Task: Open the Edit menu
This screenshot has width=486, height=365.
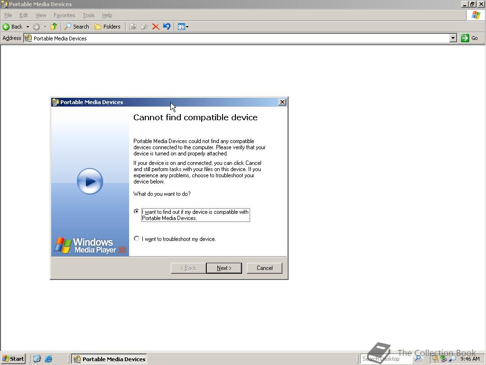Action: point(24,15)
